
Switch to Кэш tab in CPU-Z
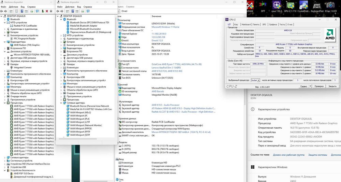click(236, 25)
